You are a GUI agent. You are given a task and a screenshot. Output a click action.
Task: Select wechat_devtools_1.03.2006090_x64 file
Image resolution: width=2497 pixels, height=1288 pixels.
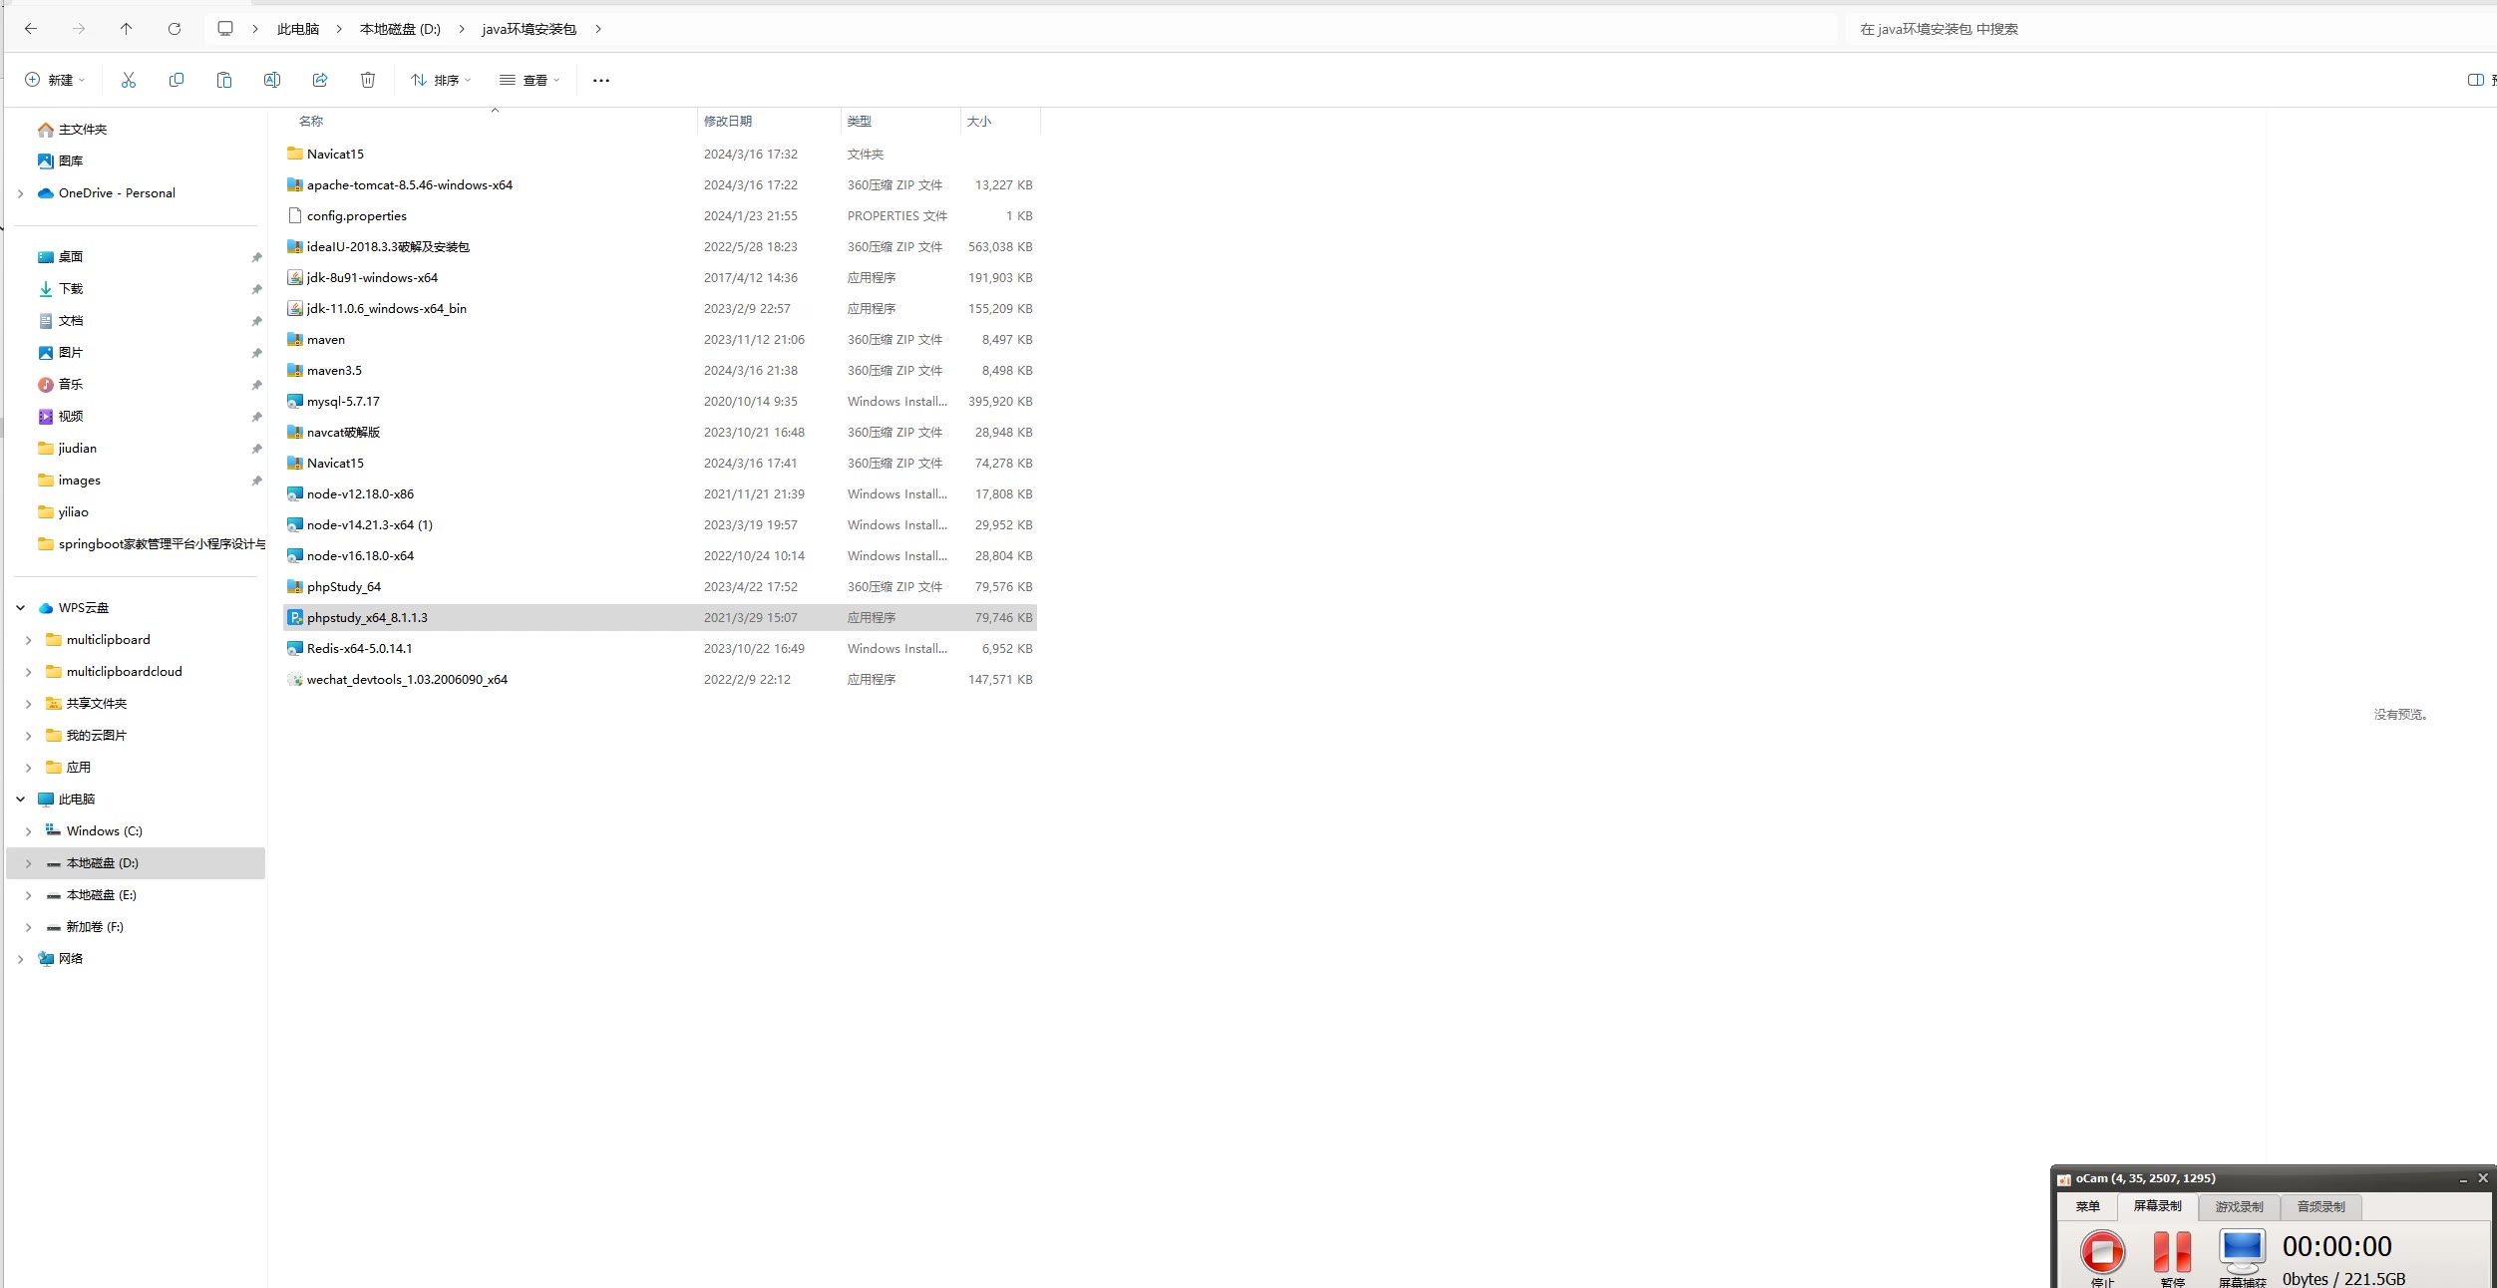(660, 680)
